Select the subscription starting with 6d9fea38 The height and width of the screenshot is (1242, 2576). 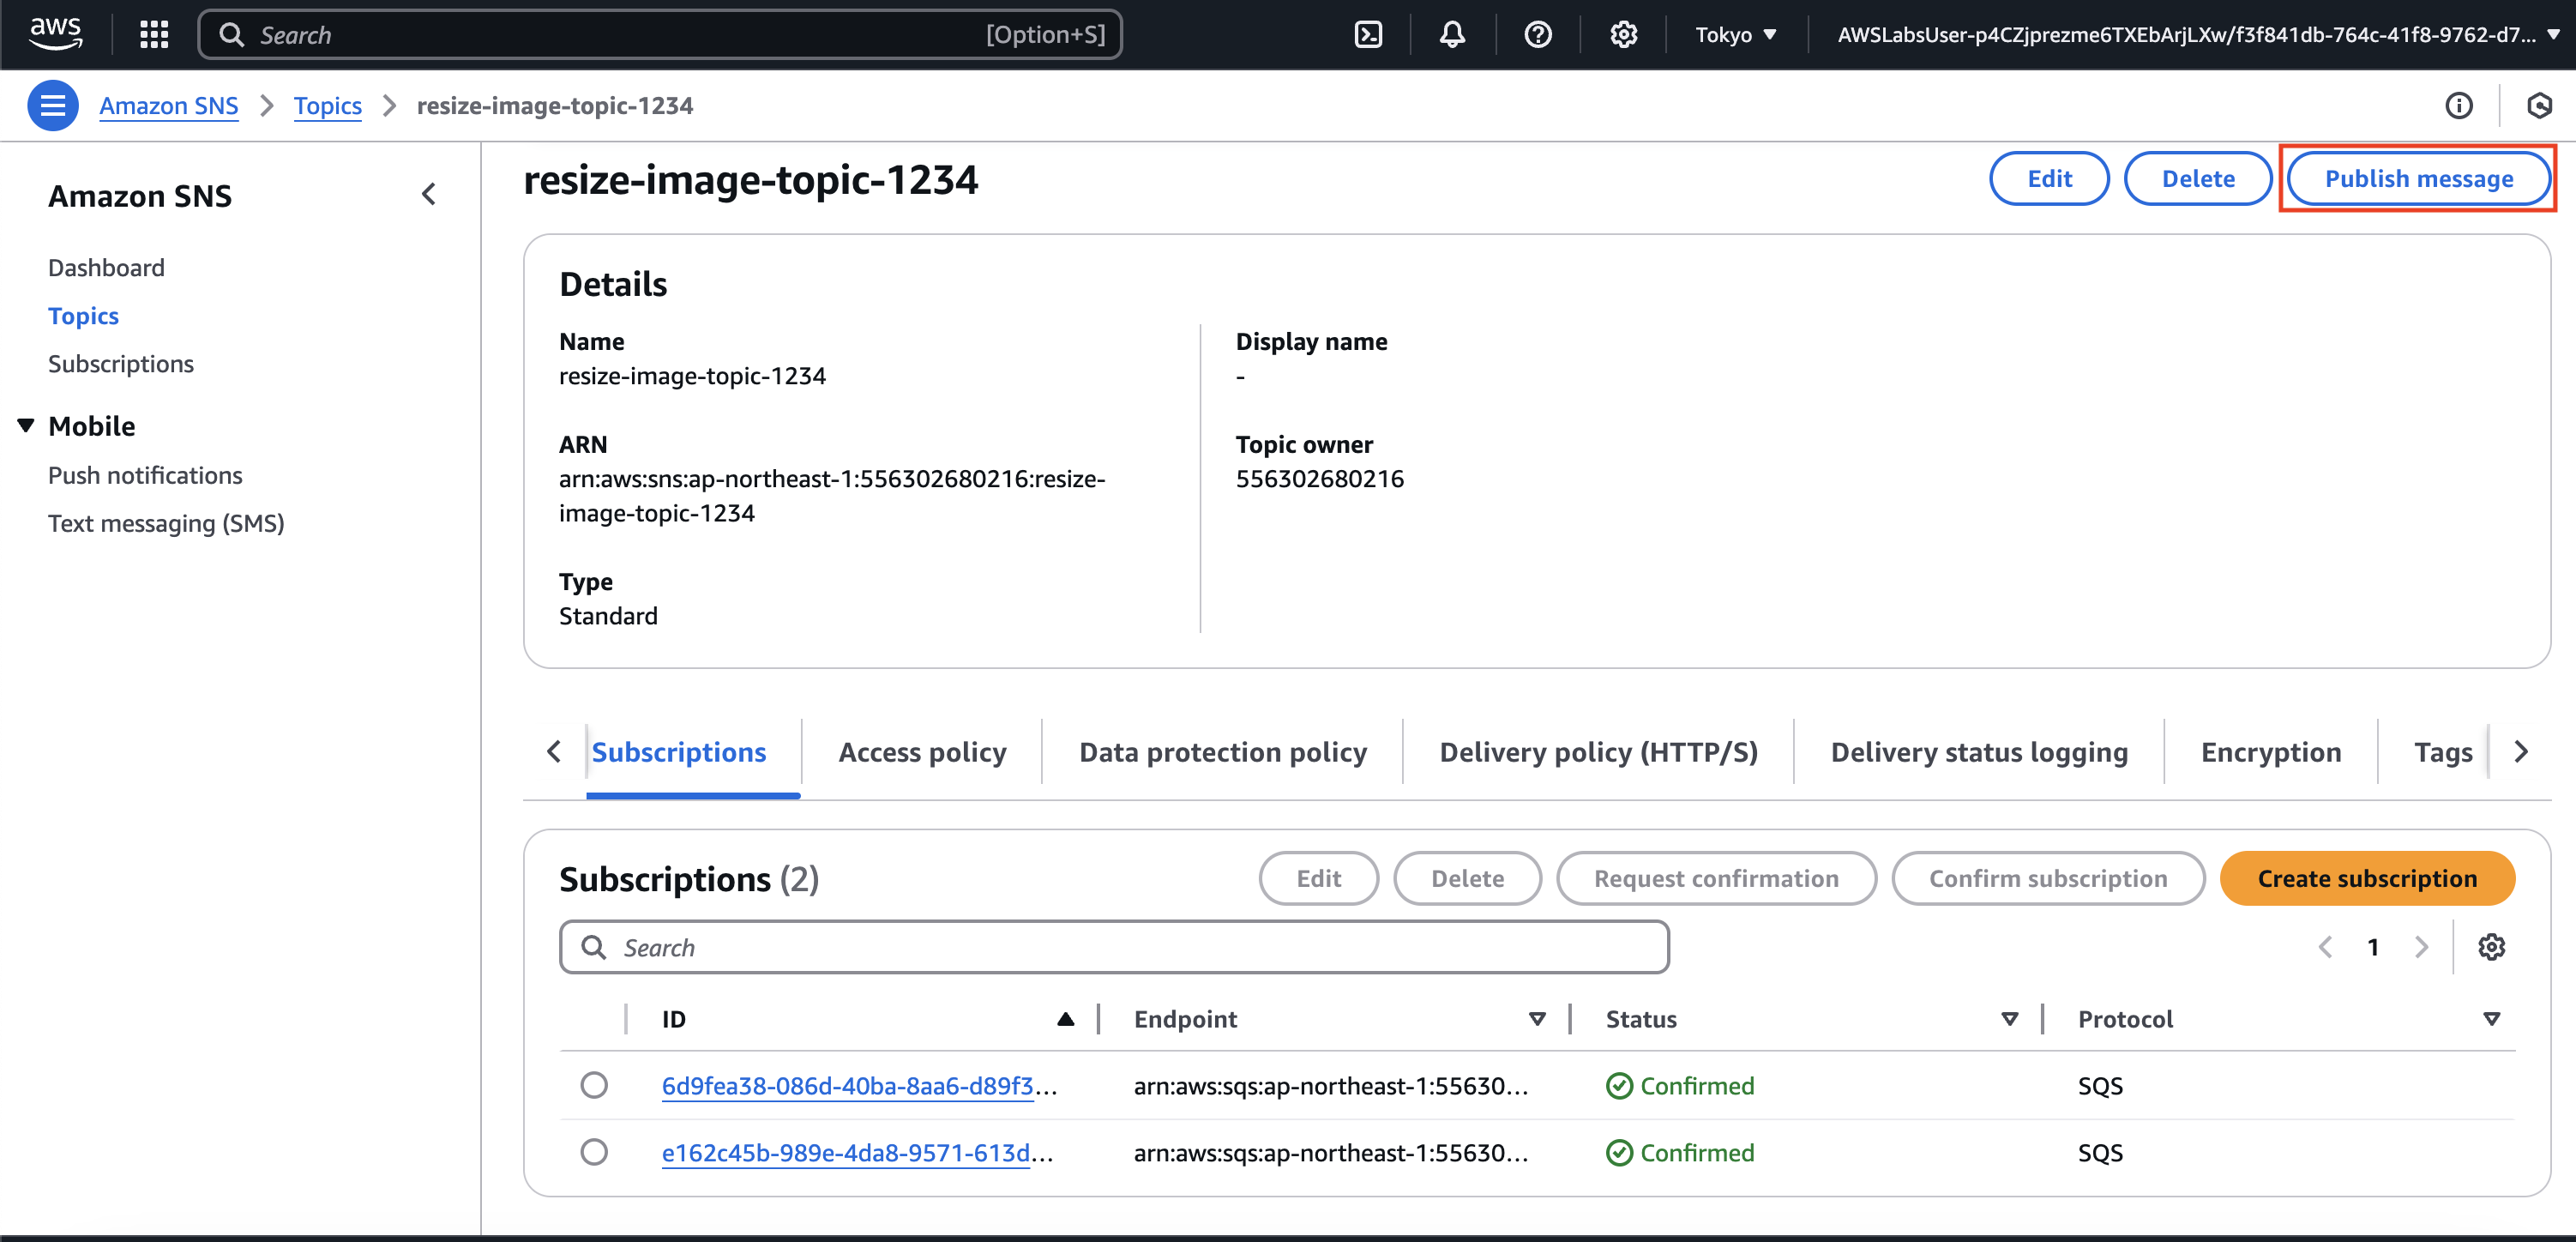[x=594, y=1085]
